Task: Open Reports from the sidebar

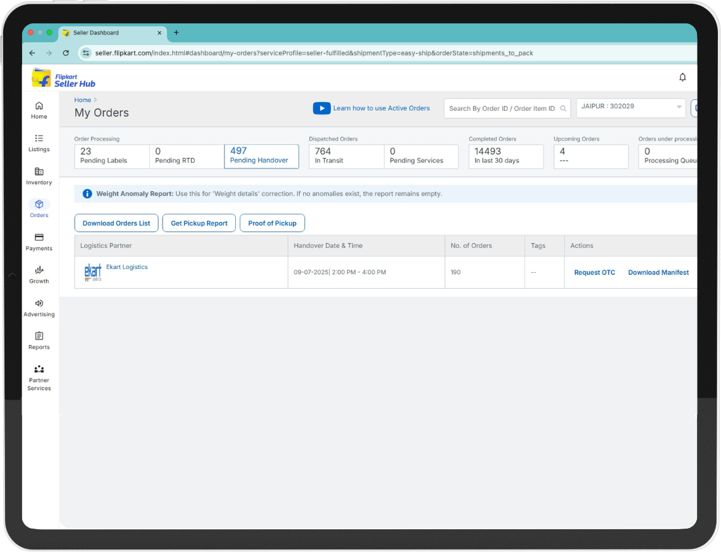Action: coord(39,341)
